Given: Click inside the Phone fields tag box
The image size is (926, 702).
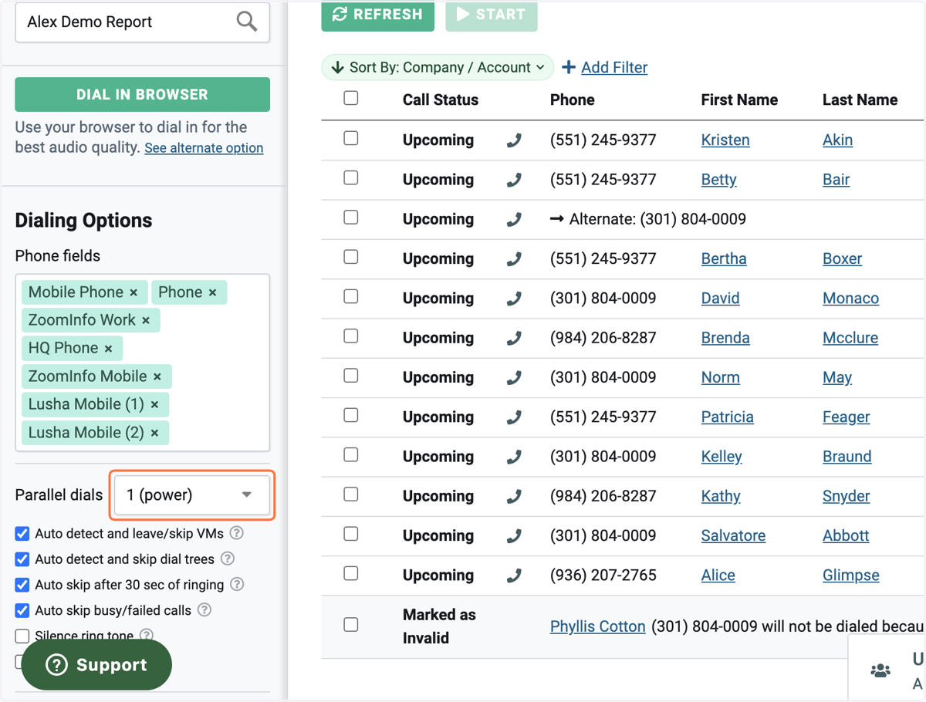Looking at the screenshot, I should click(143, 363).
